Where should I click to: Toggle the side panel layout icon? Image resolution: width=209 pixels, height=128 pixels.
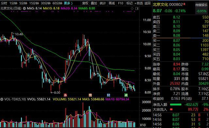pos(137,8)
